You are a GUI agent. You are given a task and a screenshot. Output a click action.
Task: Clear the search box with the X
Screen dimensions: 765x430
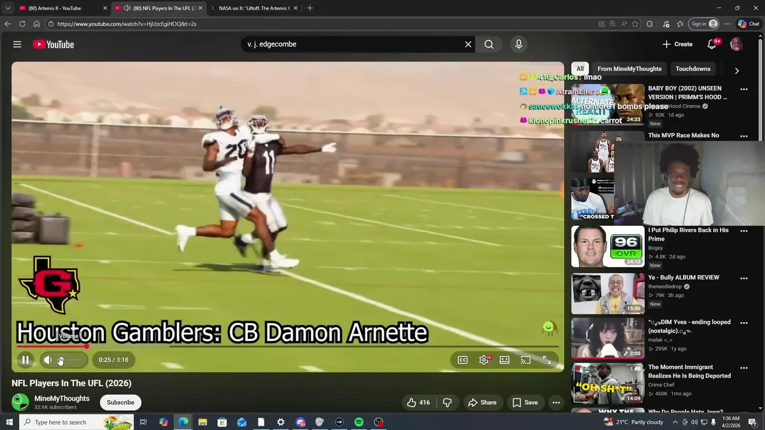click(x=468, y=44)
